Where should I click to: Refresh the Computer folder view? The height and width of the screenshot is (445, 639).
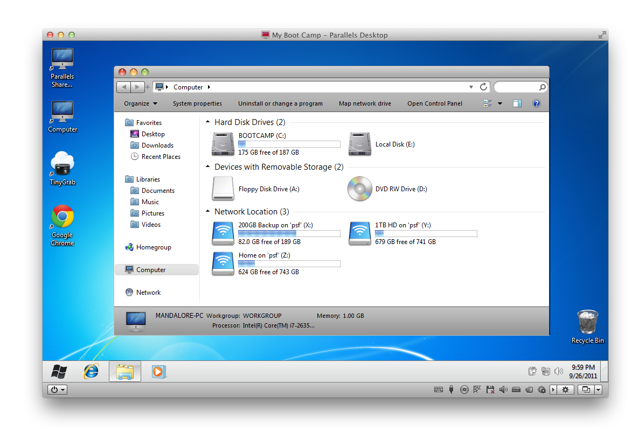point(484,87)
